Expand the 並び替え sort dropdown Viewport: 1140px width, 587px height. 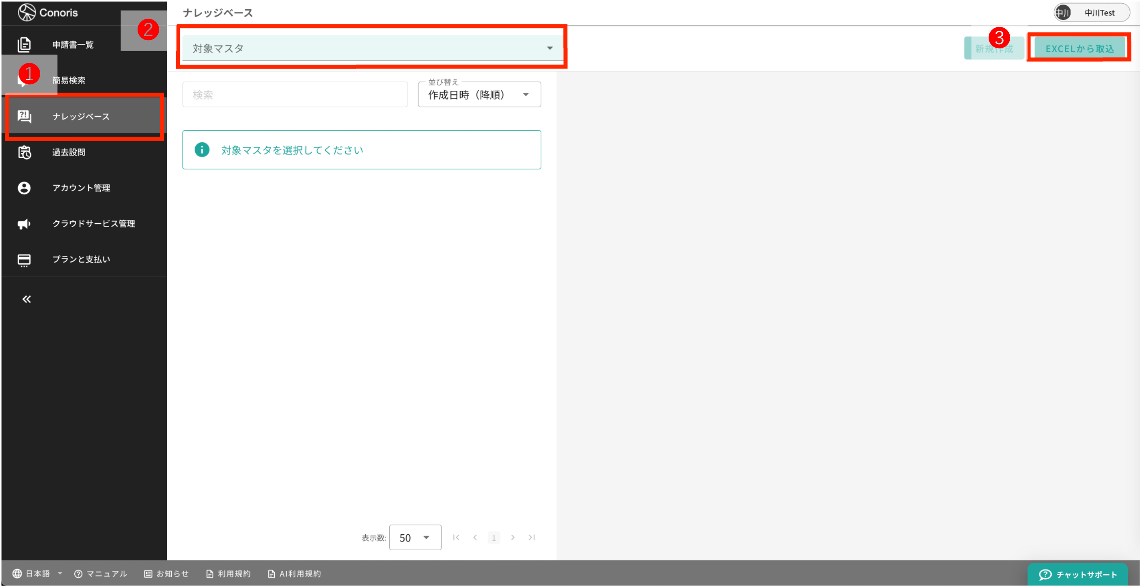click(x=479, y=94)
